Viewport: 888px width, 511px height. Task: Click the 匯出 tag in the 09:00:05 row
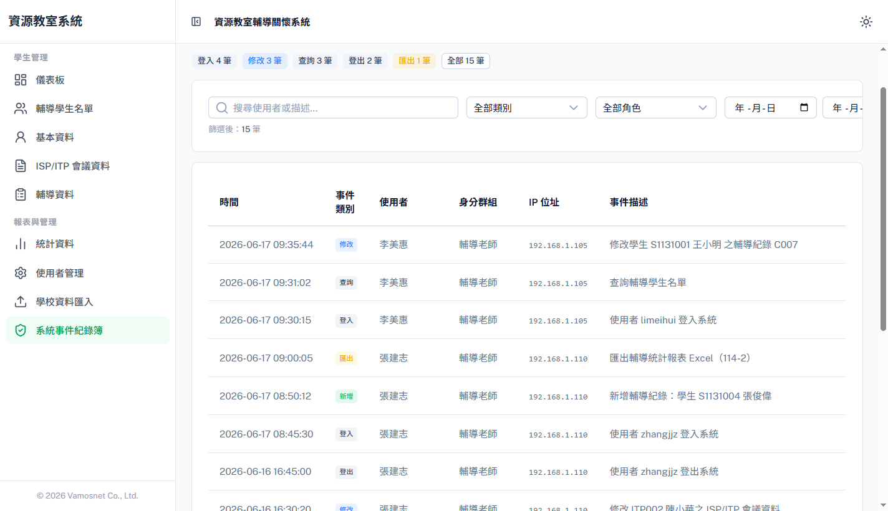(346, 358)
